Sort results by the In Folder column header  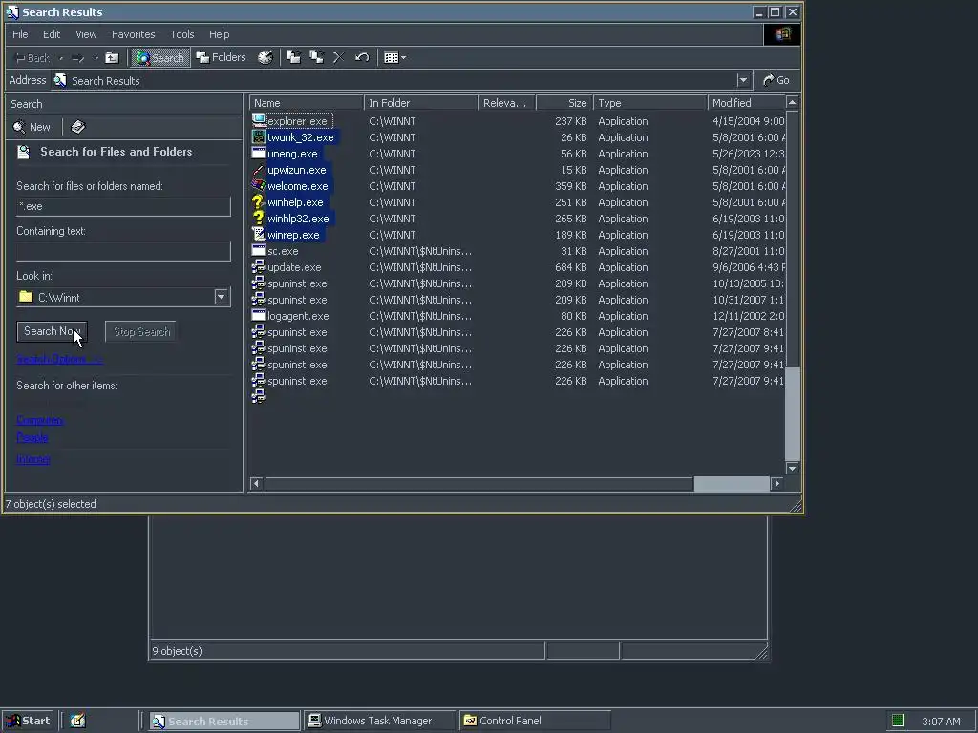[x=421, y=103]
